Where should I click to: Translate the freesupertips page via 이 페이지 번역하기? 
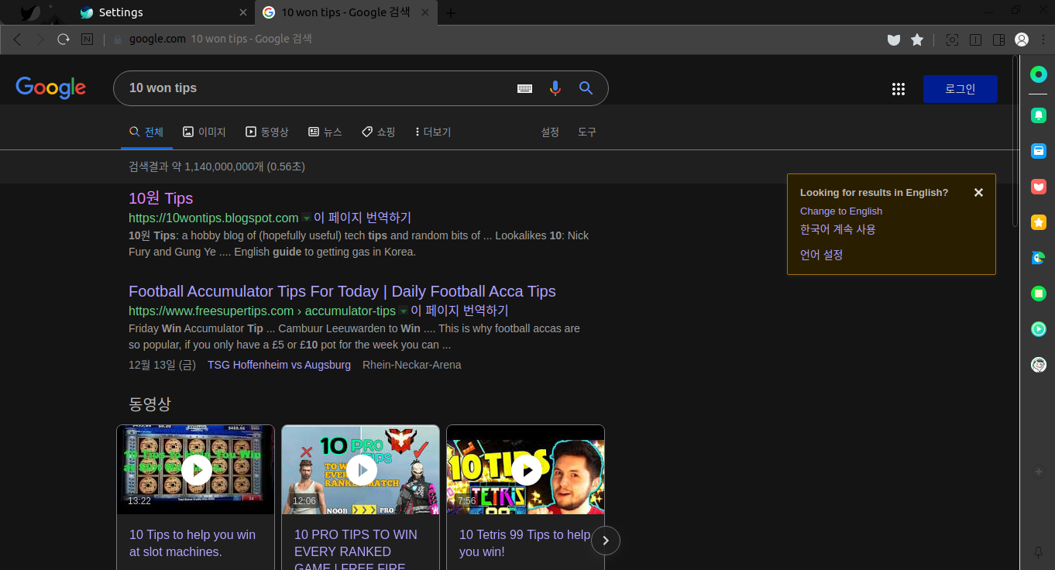[x=459, y=311]
